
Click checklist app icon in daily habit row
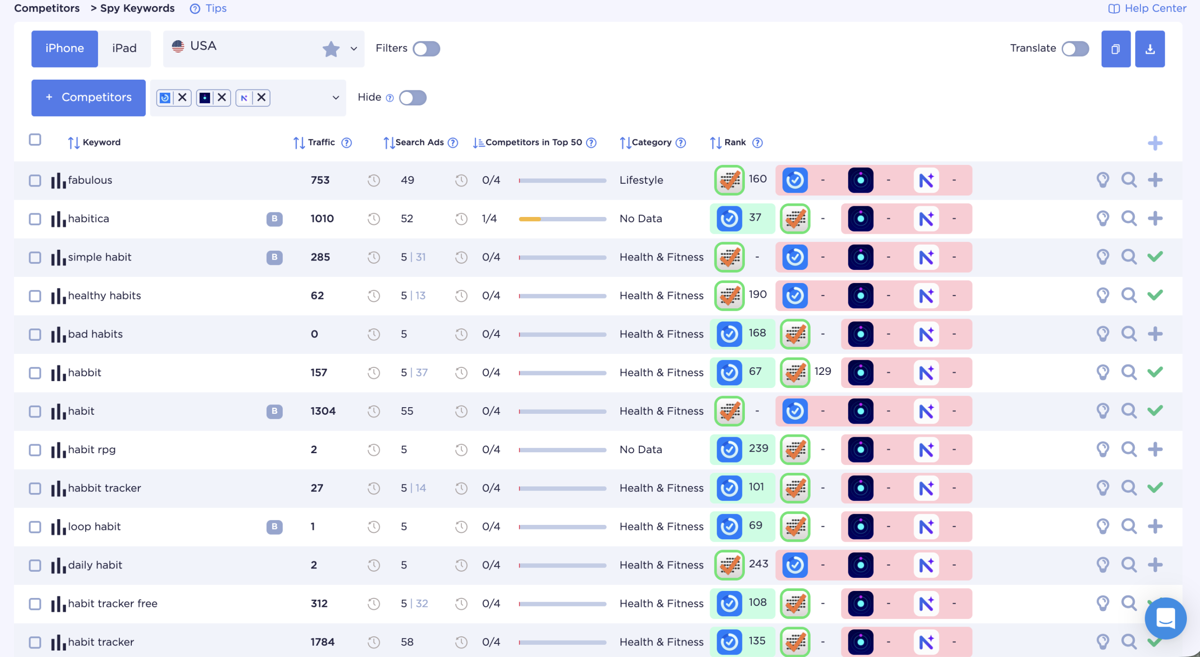[729, 565]
